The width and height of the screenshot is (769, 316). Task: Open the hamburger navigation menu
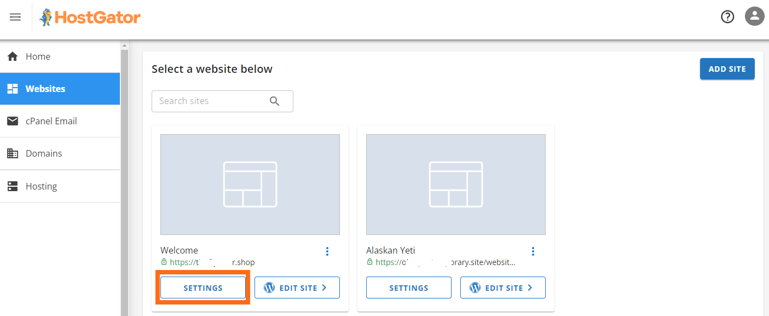pyautogui.click(x=15, y=17)
